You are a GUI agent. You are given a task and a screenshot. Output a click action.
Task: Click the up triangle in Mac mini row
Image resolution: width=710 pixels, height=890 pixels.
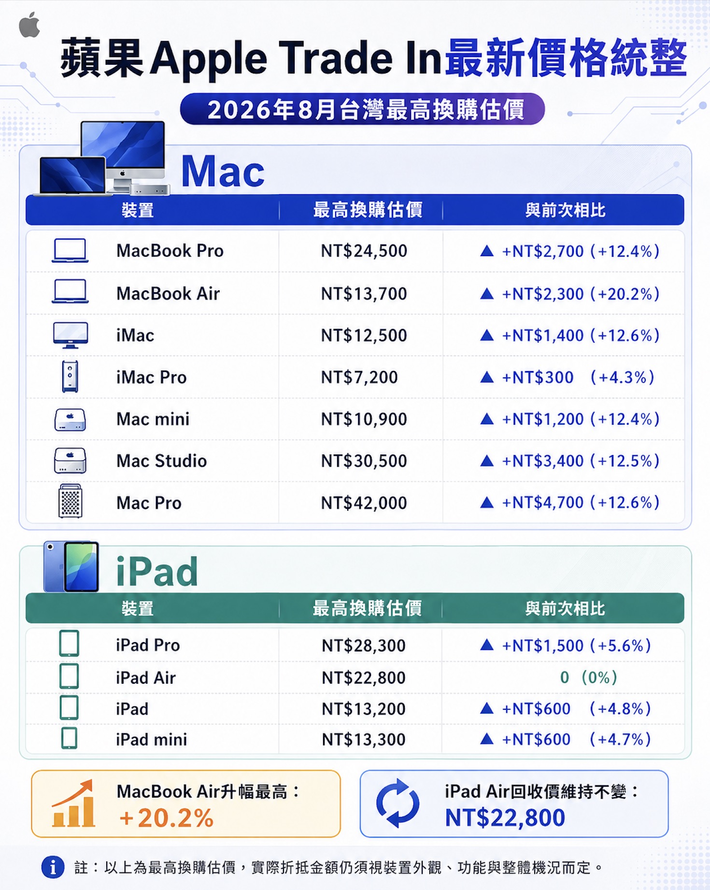[487, 418]
